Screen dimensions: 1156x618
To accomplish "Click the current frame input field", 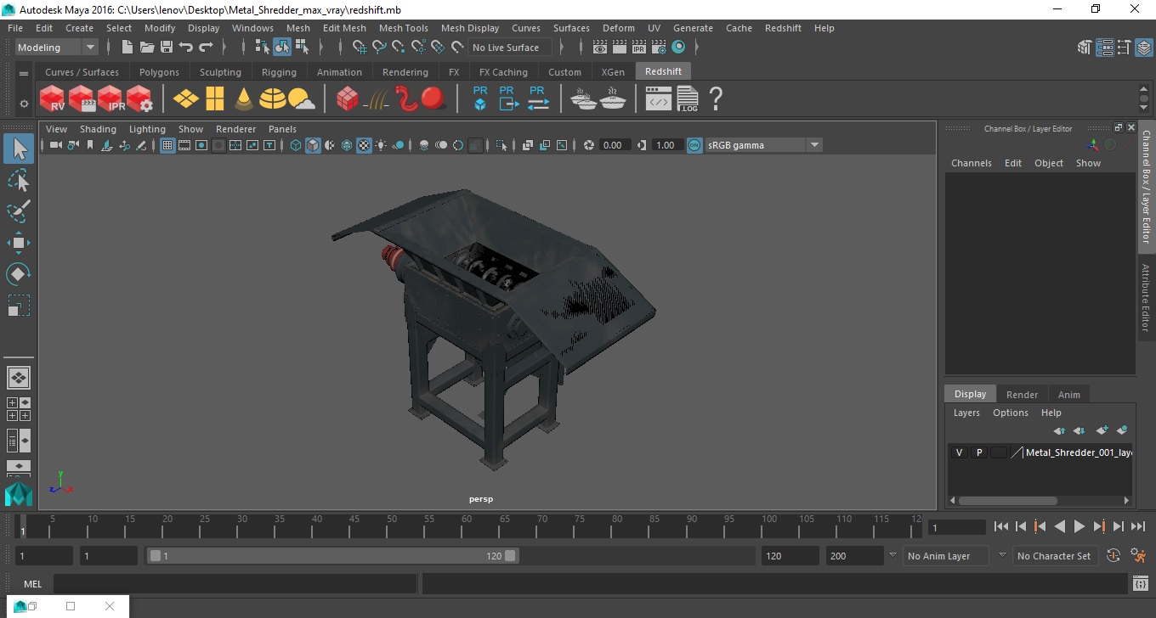I will [957, 527].
